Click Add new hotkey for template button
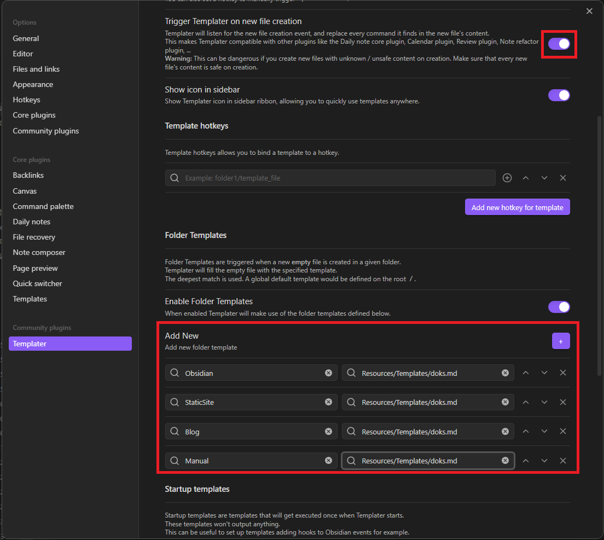This screenshot has width=604, height=540. tap(518, 207)
